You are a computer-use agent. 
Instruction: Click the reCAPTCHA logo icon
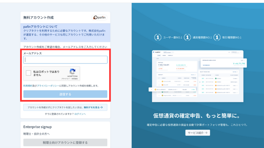point(72,71)
